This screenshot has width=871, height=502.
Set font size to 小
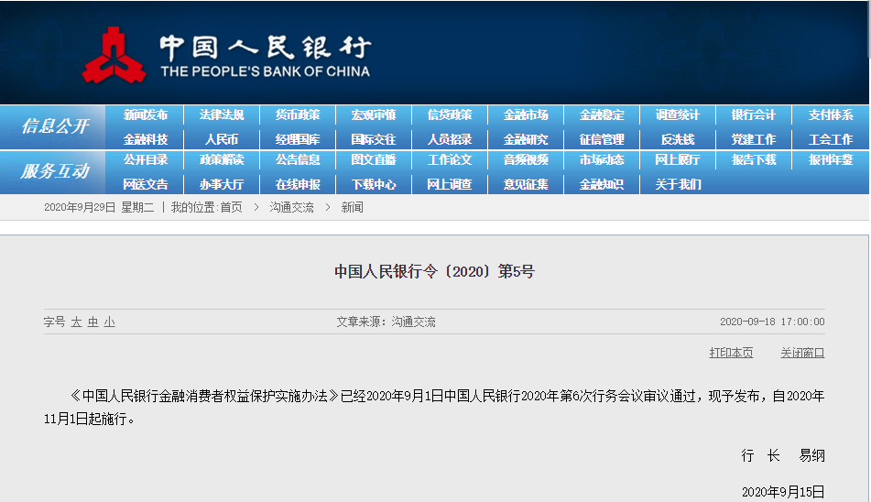(109, 322)
